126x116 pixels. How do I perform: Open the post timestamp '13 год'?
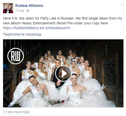coord(20,11)
